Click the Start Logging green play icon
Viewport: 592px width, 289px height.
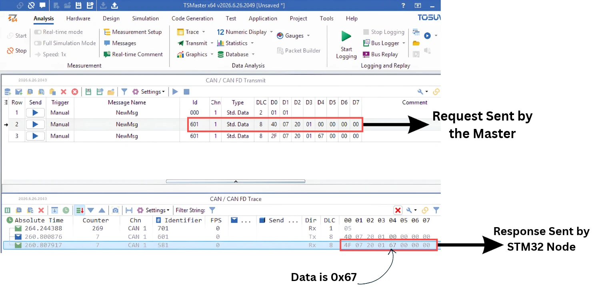pyautogui.click(x=346, y=36)
